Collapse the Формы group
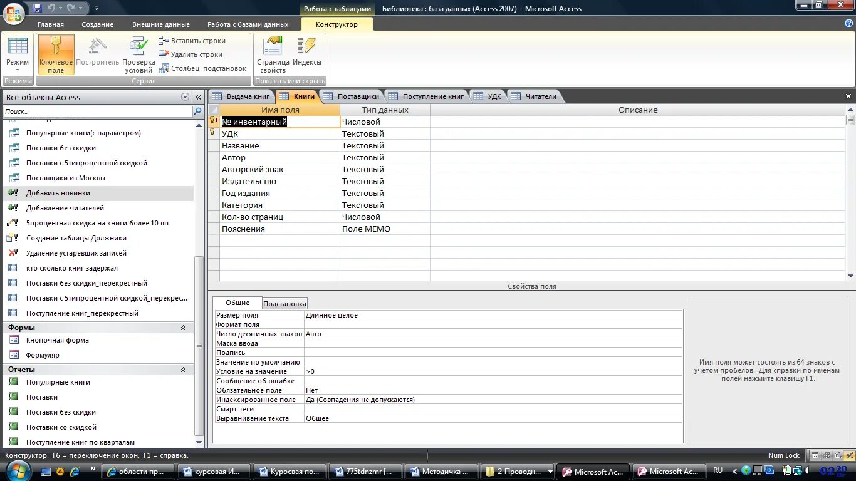This screenshot has width=856, height=481. coord(184,328)
